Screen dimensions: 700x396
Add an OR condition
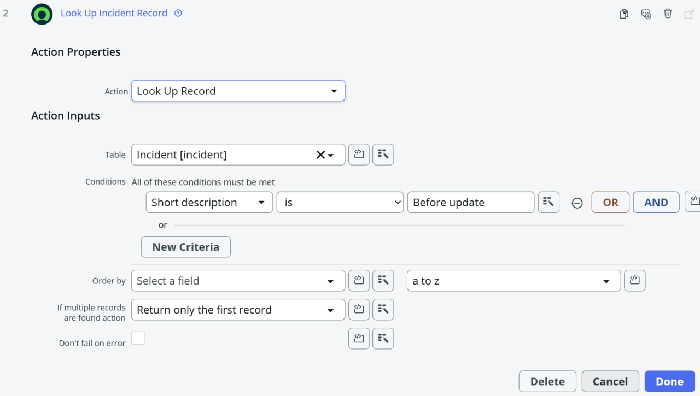point(610,203)
